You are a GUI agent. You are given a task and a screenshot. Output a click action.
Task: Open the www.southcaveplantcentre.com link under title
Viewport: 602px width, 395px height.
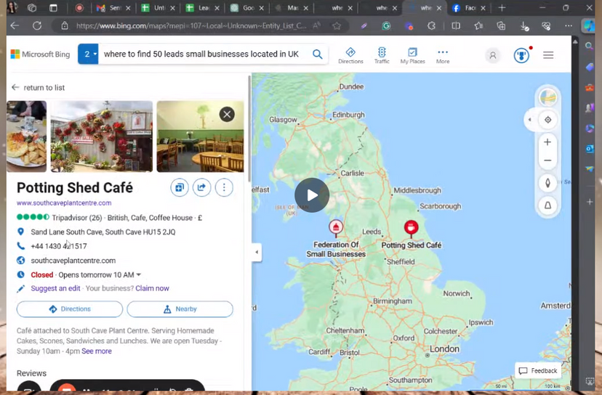point(64,203)
